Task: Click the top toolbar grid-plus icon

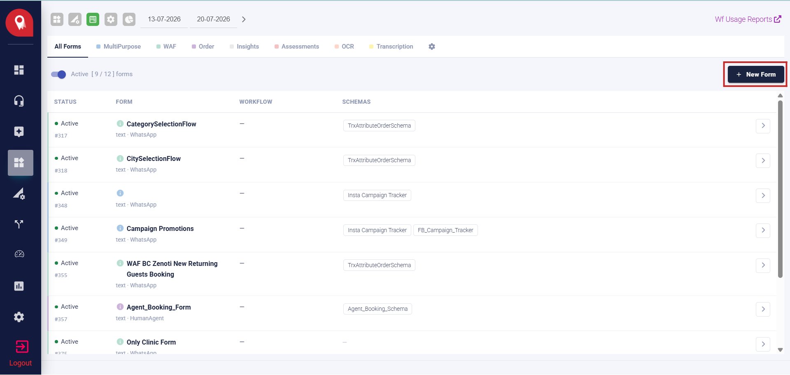Action: tap(57, 19)
